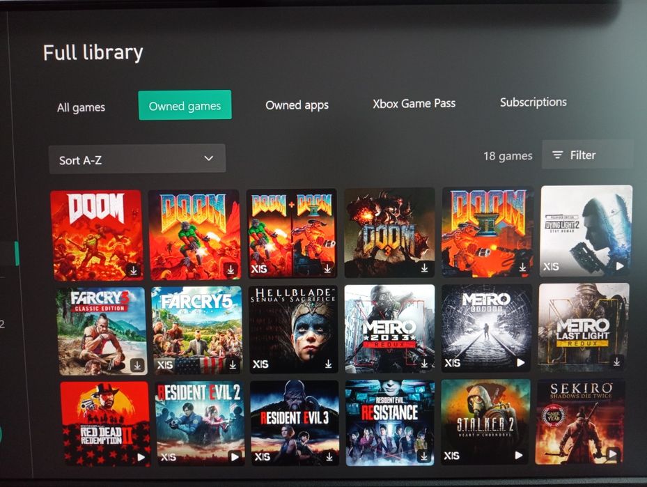Image resolution: width=647 pixels, height=487 pixels.
Task: Select the Owned games tab
Action: click(x=185, y=105)
